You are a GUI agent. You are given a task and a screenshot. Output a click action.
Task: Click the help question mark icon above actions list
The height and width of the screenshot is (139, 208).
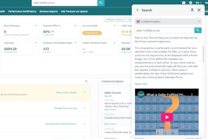coord(86,81)
